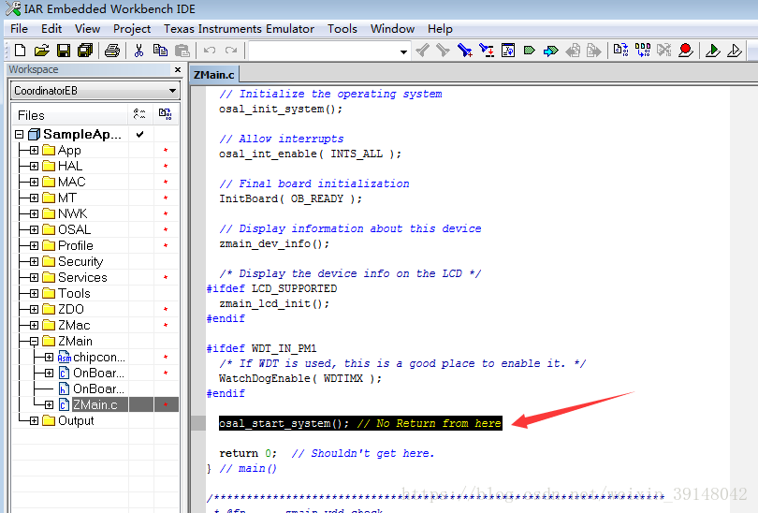Image resolution: width=758 pixels, height=513 pixels.
Task: Open the Texas Instruments Emulator menu
Action: 239,29
